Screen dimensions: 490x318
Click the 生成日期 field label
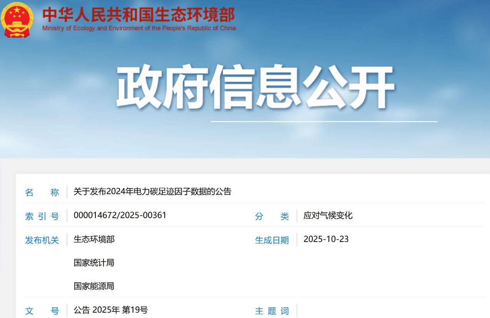pos(272,239)
